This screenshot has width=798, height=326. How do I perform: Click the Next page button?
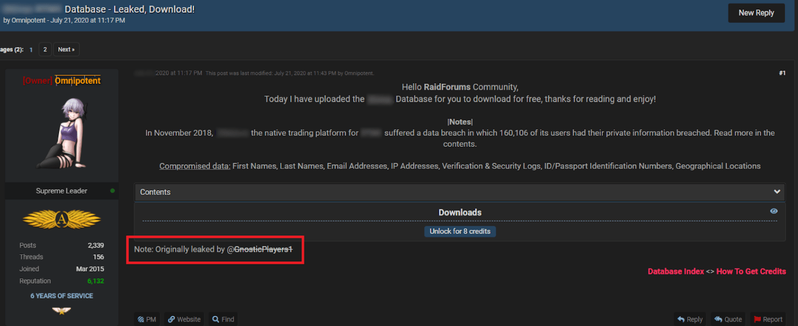coord(66,49)
